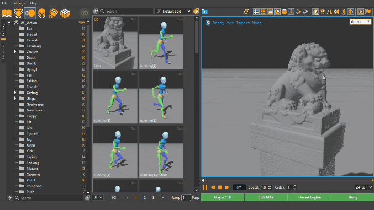Toggle the running figure arrow icon
The image size is (374, 210).
point(351,12)
